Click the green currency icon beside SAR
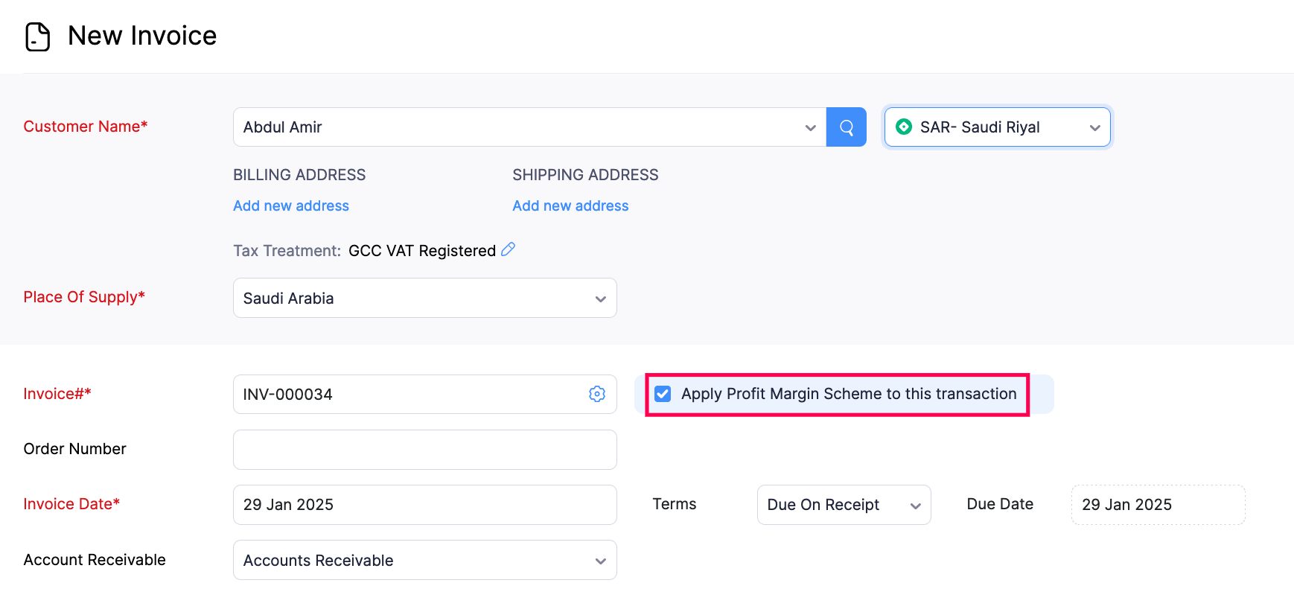The height and width of the screenshot is (615, 1294). [x=904, y=127]
